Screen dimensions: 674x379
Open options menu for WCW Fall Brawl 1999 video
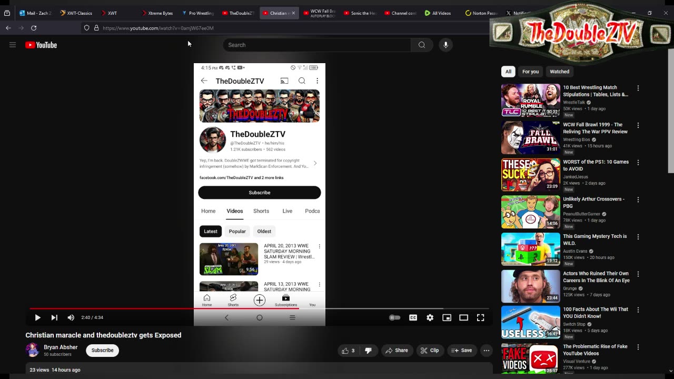click(x=638, y=126)
